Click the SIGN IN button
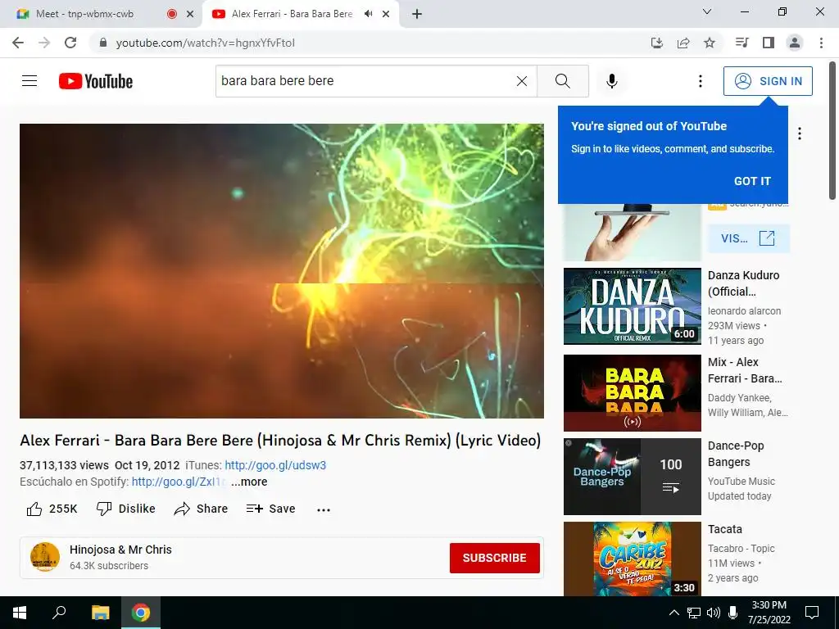This screenshot has width=839, height=629. coord(768,81)
